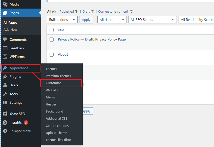
Task: Select Upload Theme in the submenu
Action: (56, 133)
